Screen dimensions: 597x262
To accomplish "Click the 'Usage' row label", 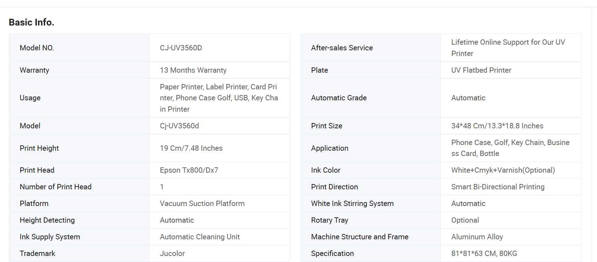I will [x=30, y=98].
